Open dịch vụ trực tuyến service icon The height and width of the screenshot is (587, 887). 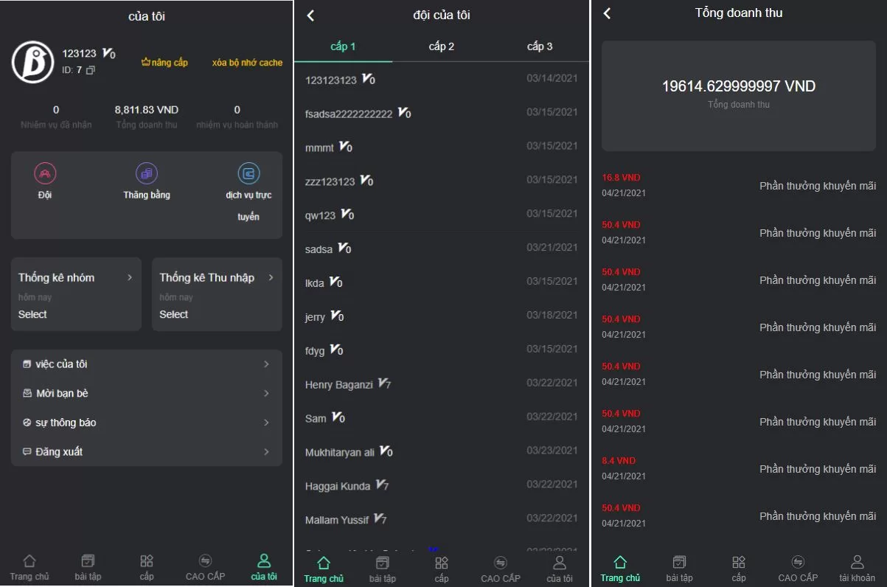248,174
